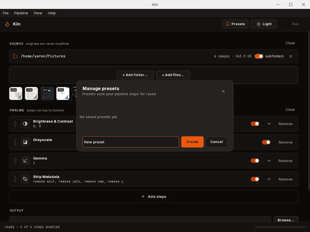Click the Add folder button
Viewport: 310px width, 232px height.
[135, 75]
